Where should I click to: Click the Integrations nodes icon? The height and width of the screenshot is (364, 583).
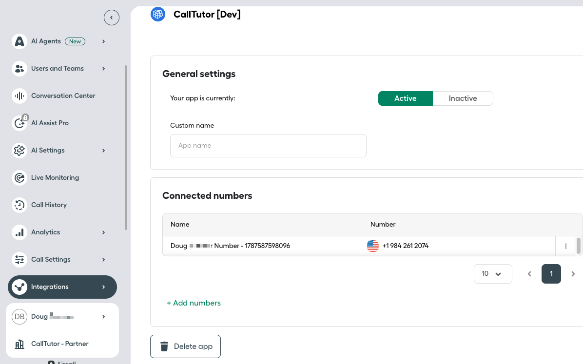coord(19,287)
